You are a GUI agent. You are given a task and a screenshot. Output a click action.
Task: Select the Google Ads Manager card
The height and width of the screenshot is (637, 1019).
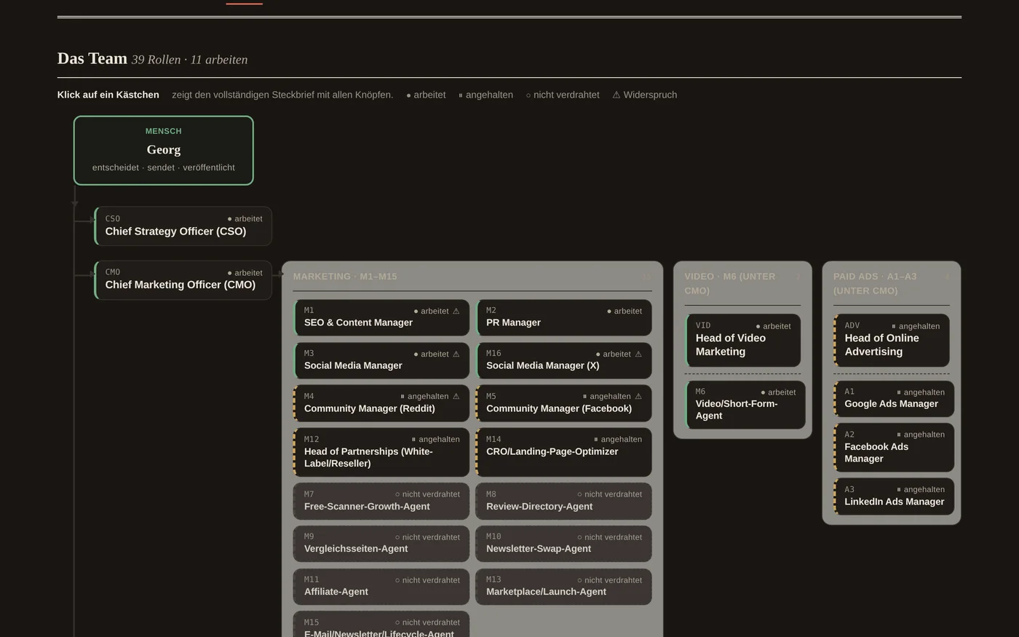(894, 398)
